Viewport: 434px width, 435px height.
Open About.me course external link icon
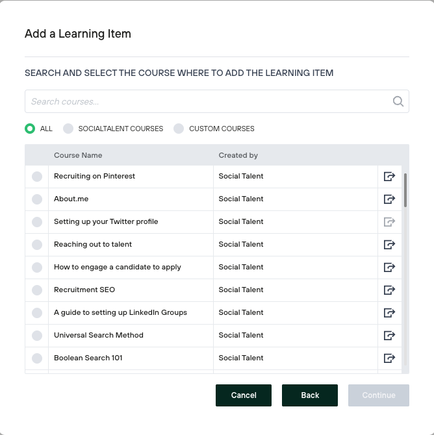389,199
